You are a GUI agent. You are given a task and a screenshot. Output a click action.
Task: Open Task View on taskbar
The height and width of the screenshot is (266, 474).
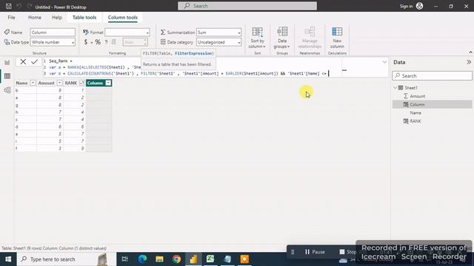click(124, 259)
